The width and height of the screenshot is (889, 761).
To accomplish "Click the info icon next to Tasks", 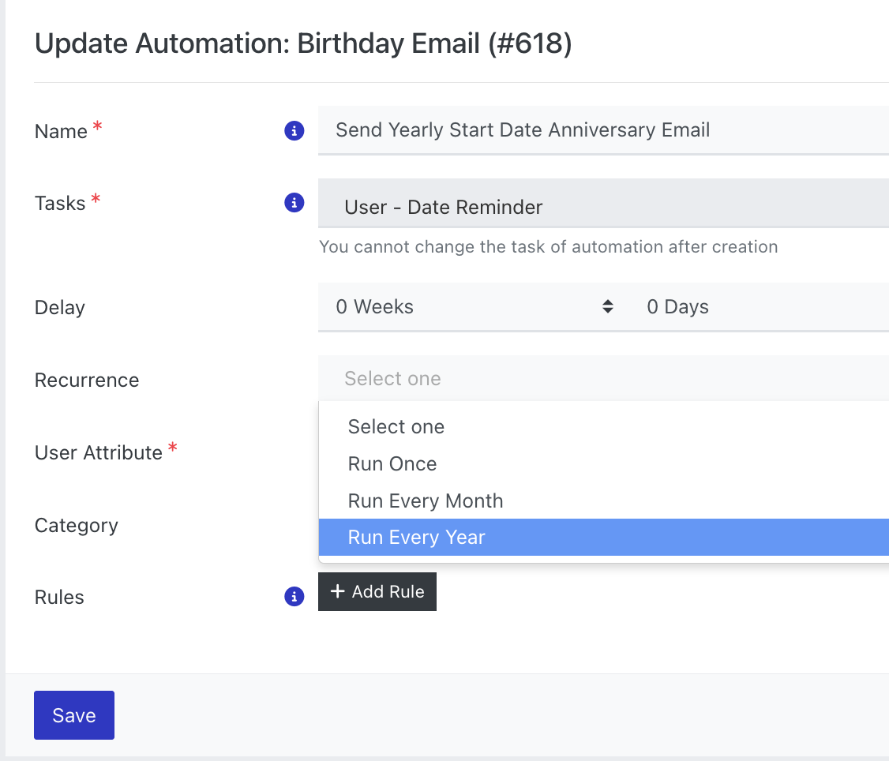I will [294, 203].
